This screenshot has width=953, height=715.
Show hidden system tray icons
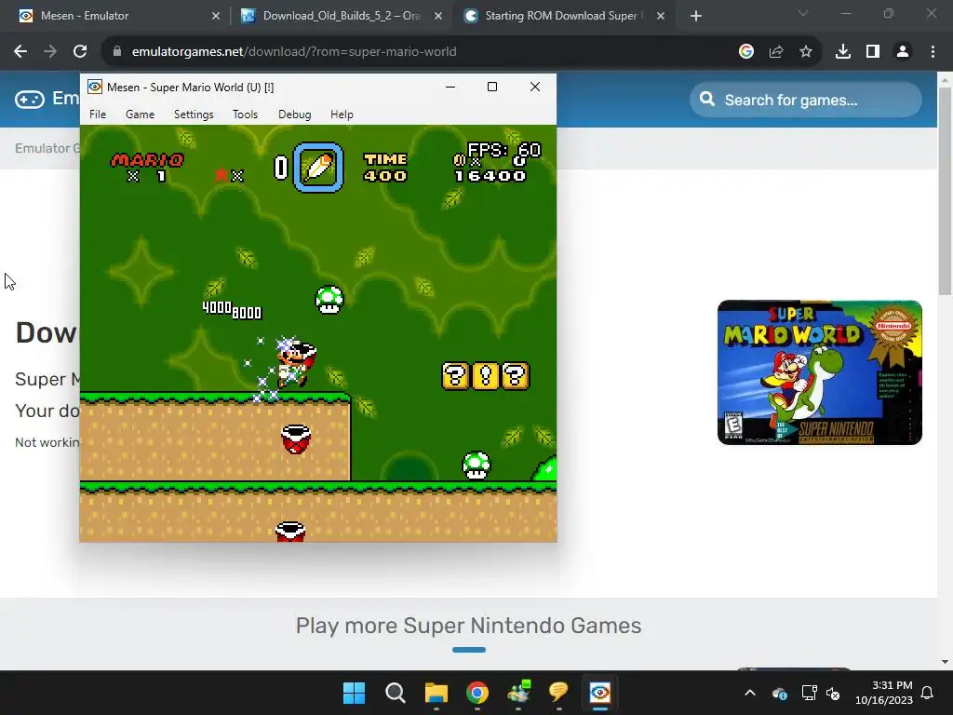750,693
